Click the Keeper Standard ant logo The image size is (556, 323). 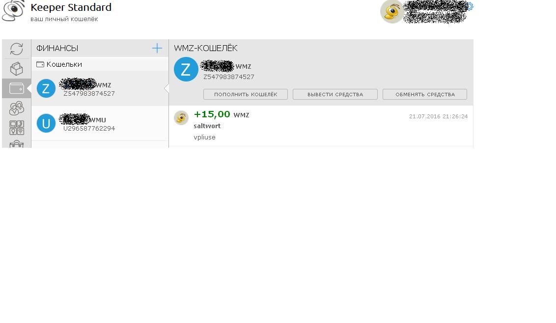13,10
